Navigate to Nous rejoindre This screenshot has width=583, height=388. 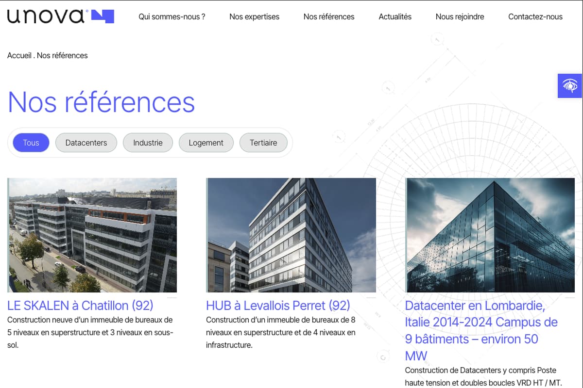pos(460,16)
